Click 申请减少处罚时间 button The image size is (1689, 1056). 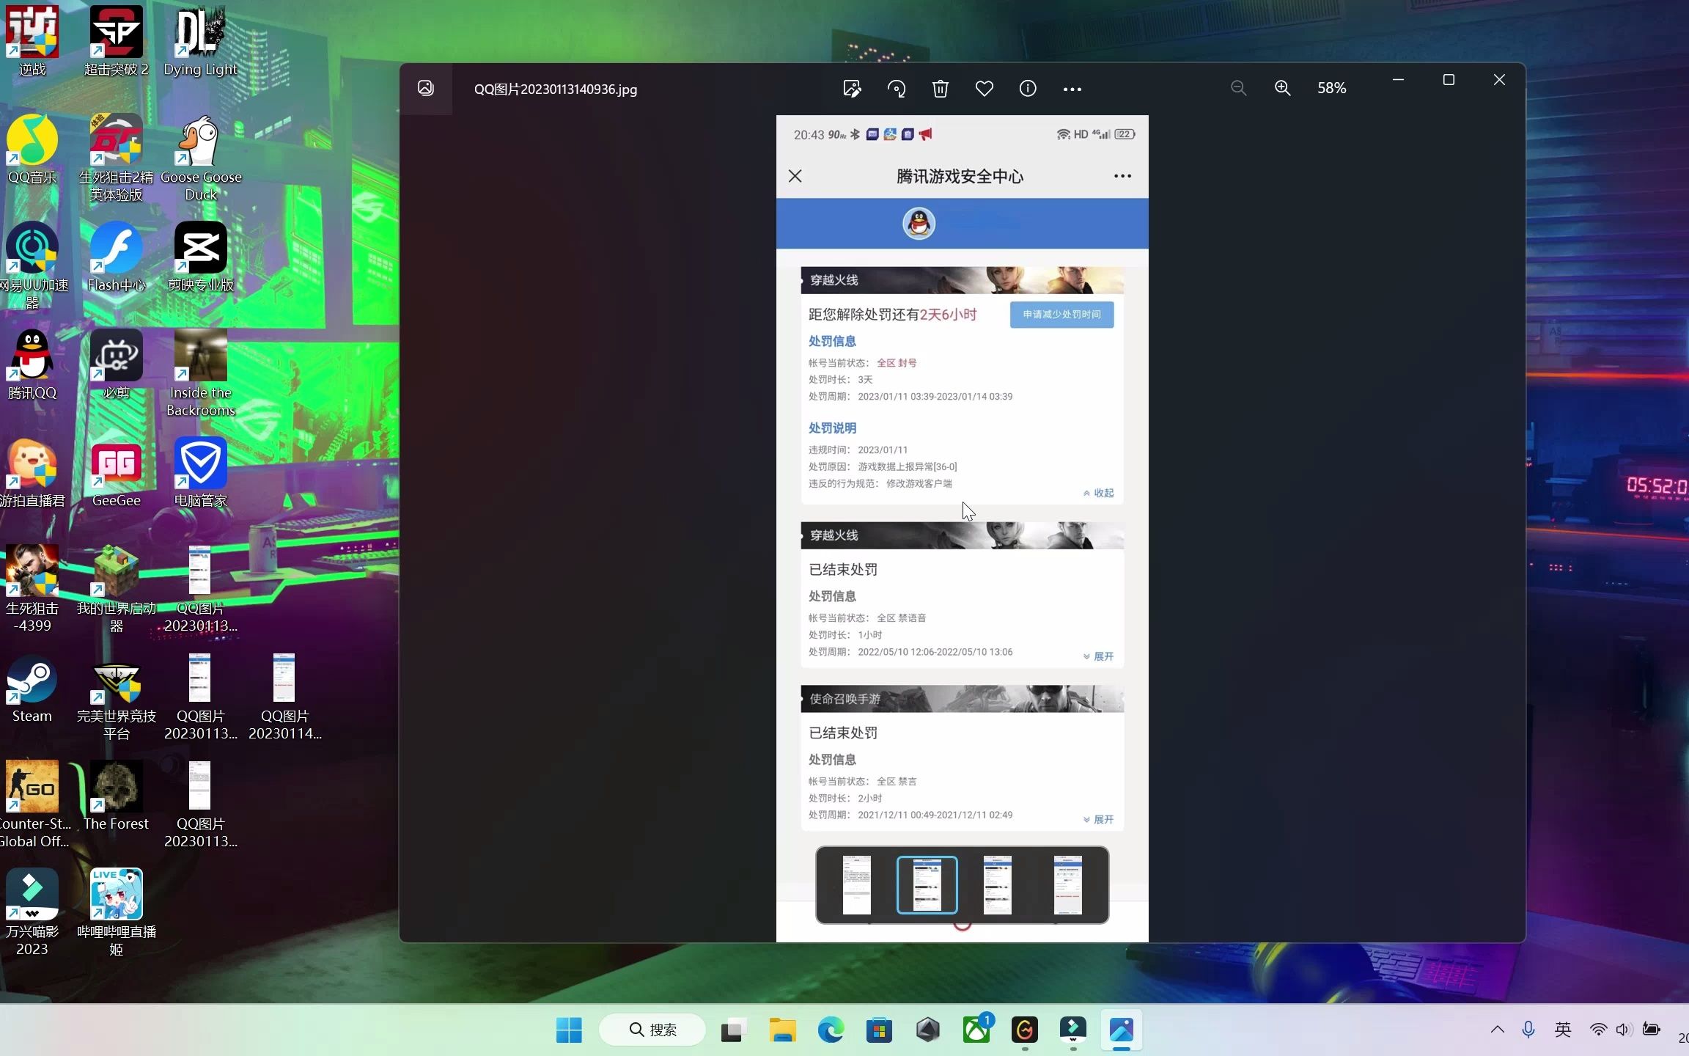click(x=1060, y=314)
